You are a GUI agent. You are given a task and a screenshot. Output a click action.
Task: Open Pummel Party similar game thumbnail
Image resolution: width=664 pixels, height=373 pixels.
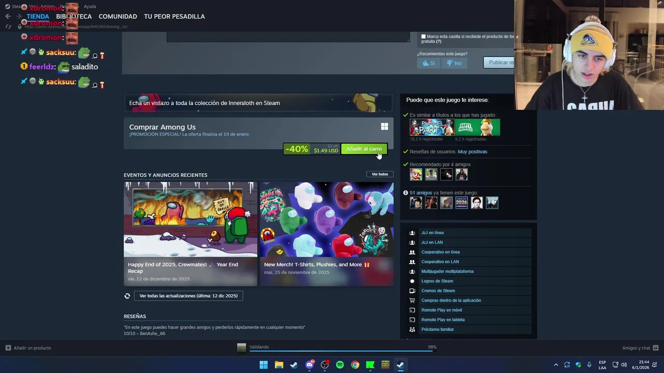432,127
